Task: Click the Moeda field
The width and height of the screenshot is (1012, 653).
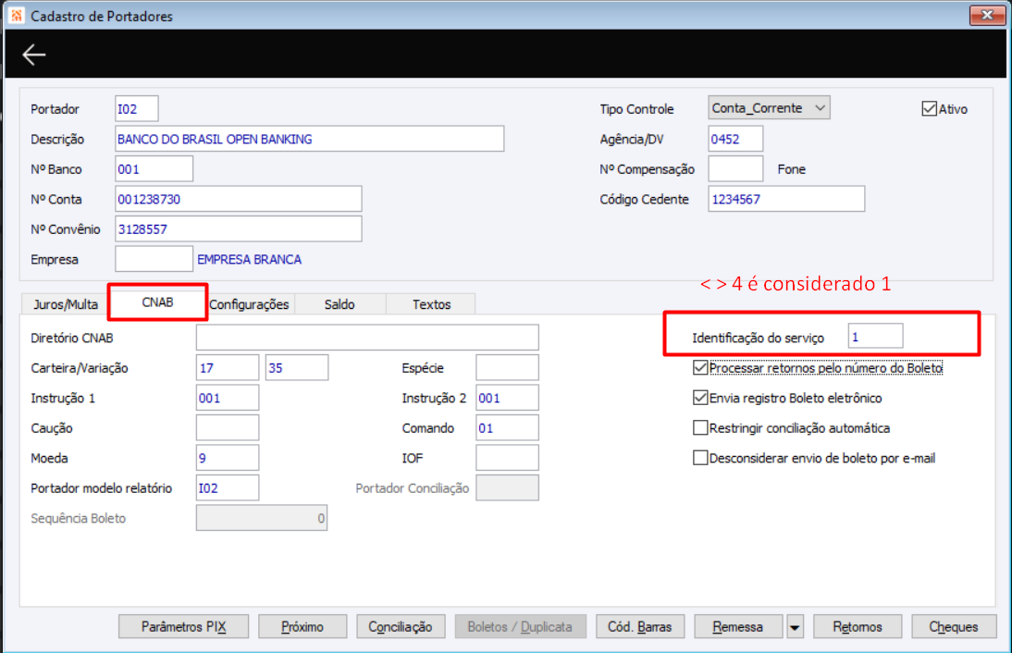Action: coord(228,458)
